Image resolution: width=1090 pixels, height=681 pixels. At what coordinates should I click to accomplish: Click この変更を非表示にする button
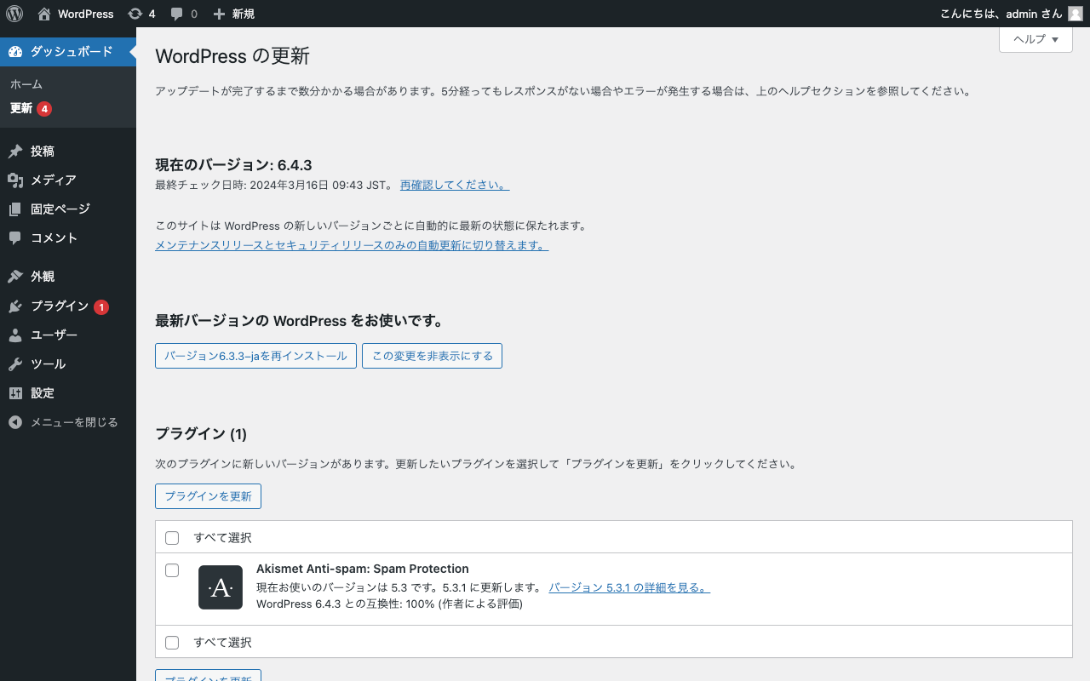(433, 356)
